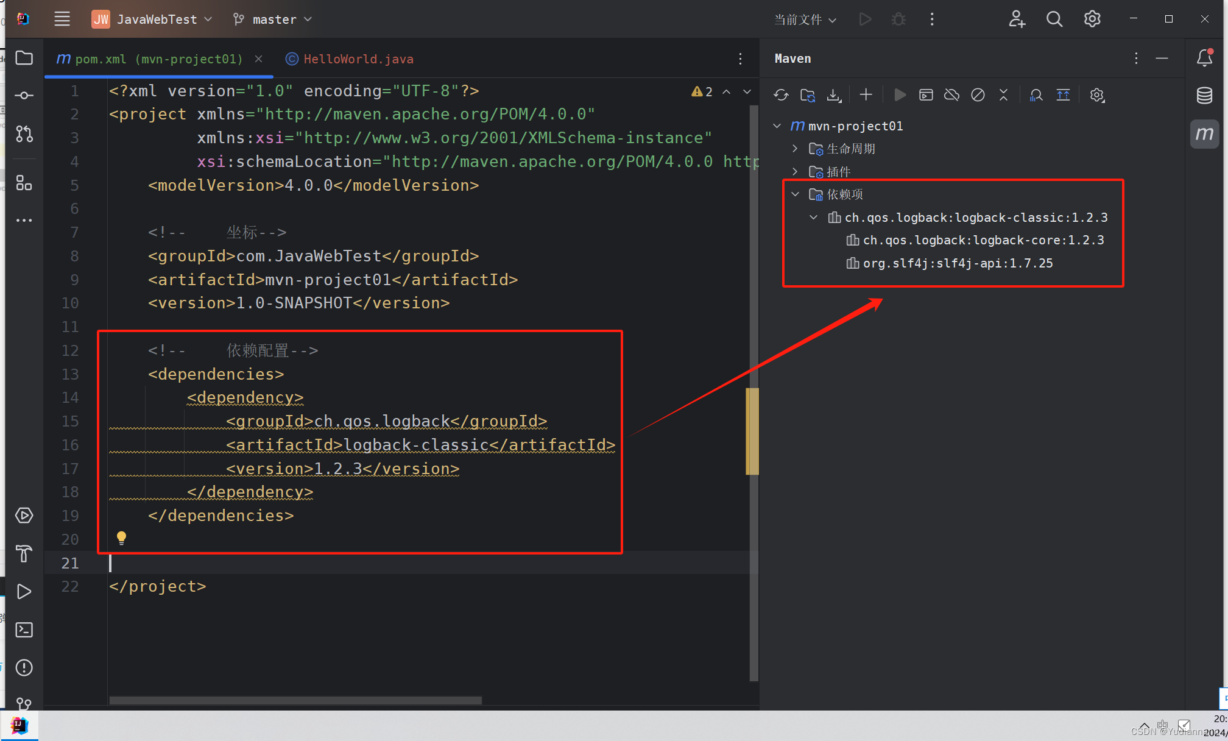Open the hamburger main menu
This screenshot has width=1228, height=741.
point(62,19)
